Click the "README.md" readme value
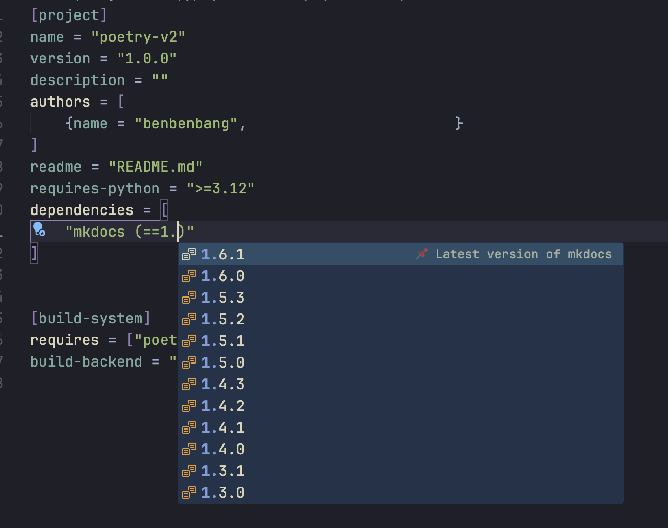The width and height of the screenshot is (668, 528). click(x=155, y=167)
